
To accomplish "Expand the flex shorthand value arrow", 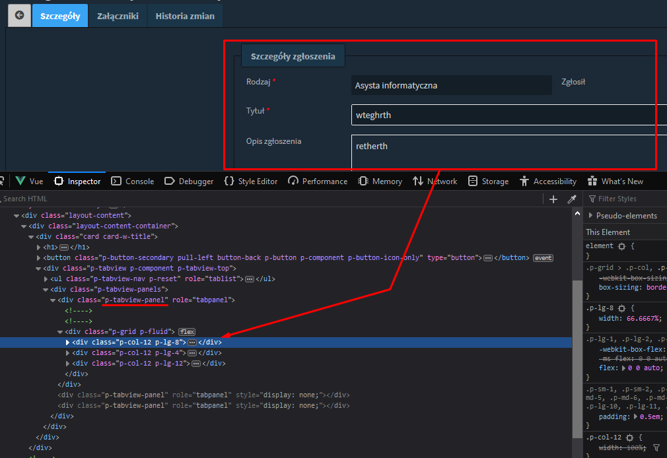I will pyautogui.click(x=623, y=368).
